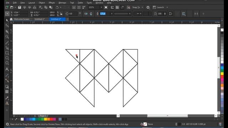Switch to the Untitled-1 tab
The image size is (228, 128).
[40, 19]
